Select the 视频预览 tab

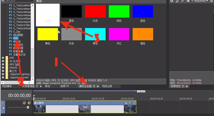click(175, 86)
